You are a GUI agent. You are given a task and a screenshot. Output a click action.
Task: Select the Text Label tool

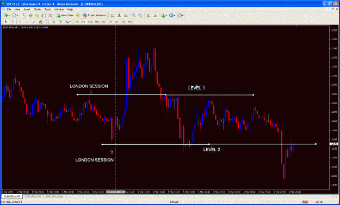[60, 22]
